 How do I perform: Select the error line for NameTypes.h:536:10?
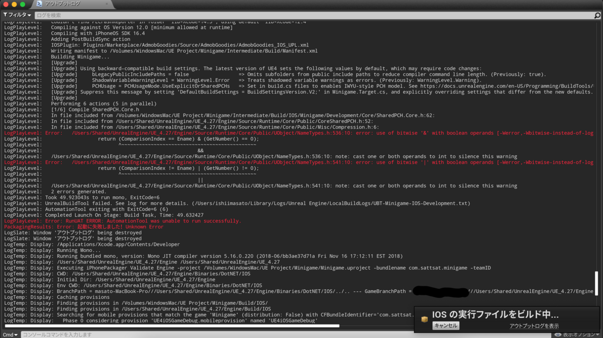[298, 133]
